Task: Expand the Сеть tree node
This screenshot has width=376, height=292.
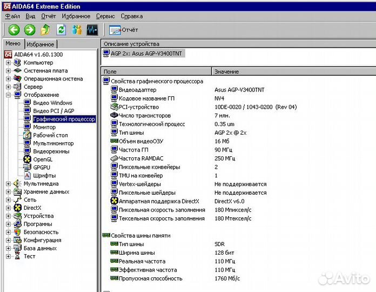Action: [8, 200]
